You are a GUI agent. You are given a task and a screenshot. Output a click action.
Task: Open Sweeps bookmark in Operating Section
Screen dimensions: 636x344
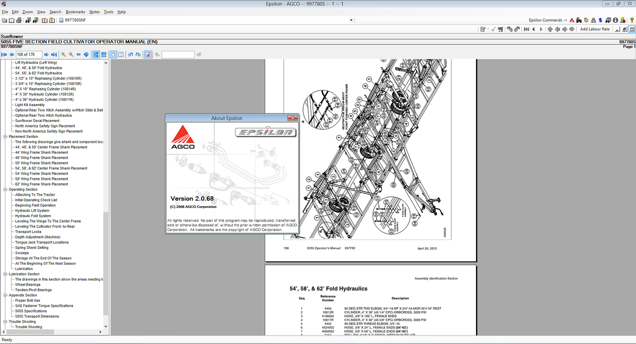(x=22, y=253)
